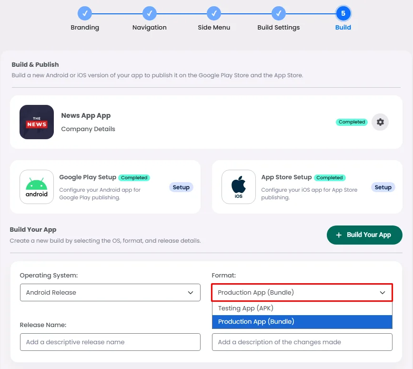Open the Company Details link
Screen dimensions: 413x369
(88, 129)
